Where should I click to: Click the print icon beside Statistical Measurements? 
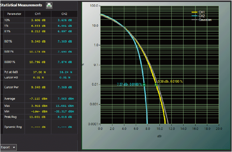[x=49, y=5]
